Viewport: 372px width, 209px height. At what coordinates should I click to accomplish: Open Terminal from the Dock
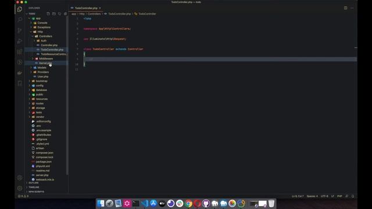pos(135,203)
